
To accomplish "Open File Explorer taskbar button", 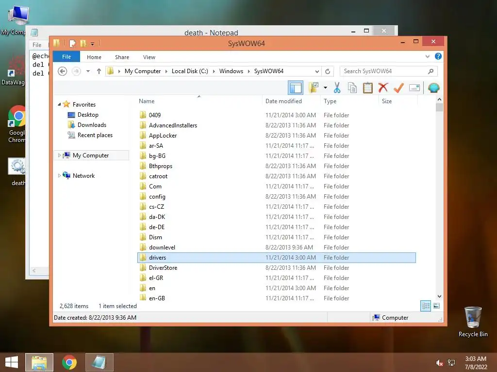I will (x=39, y=362).
